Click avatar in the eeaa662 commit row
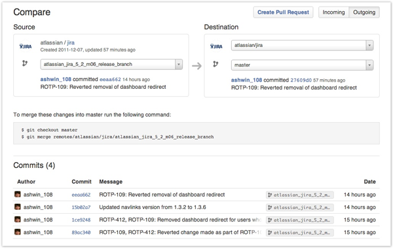Screen dimensions: 393x249 click(18, 194)
